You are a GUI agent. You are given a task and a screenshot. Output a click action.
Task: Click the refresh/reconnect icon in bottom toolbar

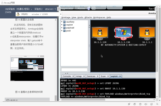tap(135, 104)
